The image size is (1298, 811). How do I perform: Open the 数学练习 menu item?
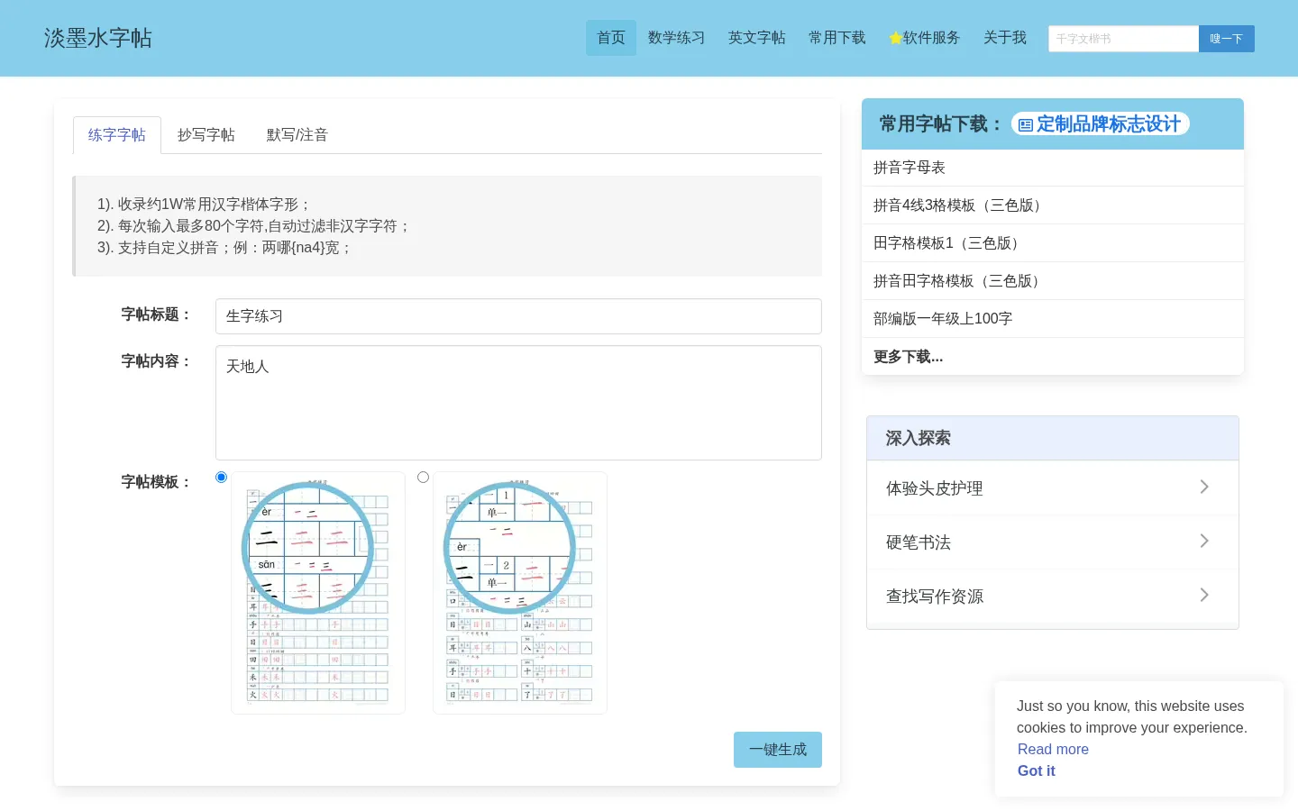point(676,38)
